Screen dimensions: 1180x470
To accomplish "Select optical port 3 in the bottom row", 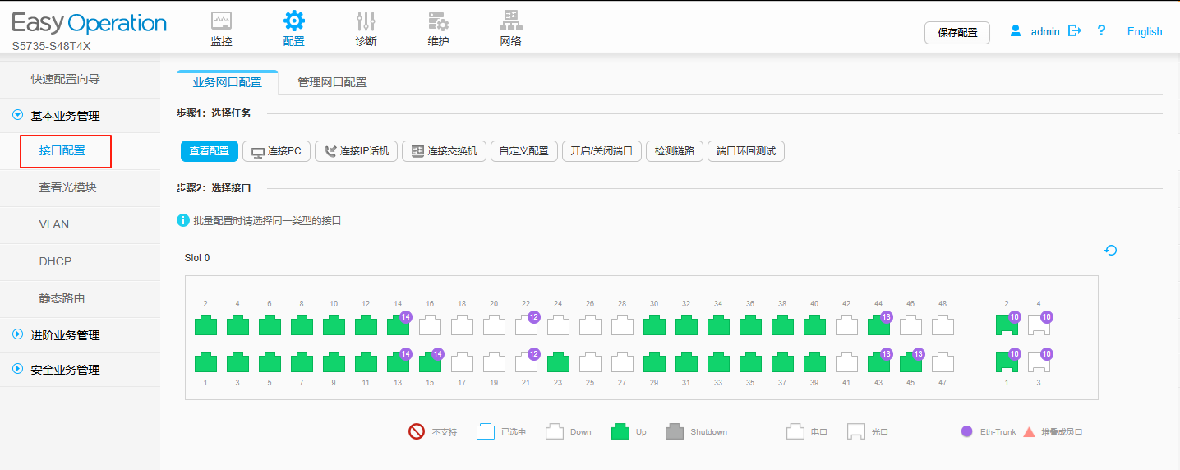I will [1039, 362].
